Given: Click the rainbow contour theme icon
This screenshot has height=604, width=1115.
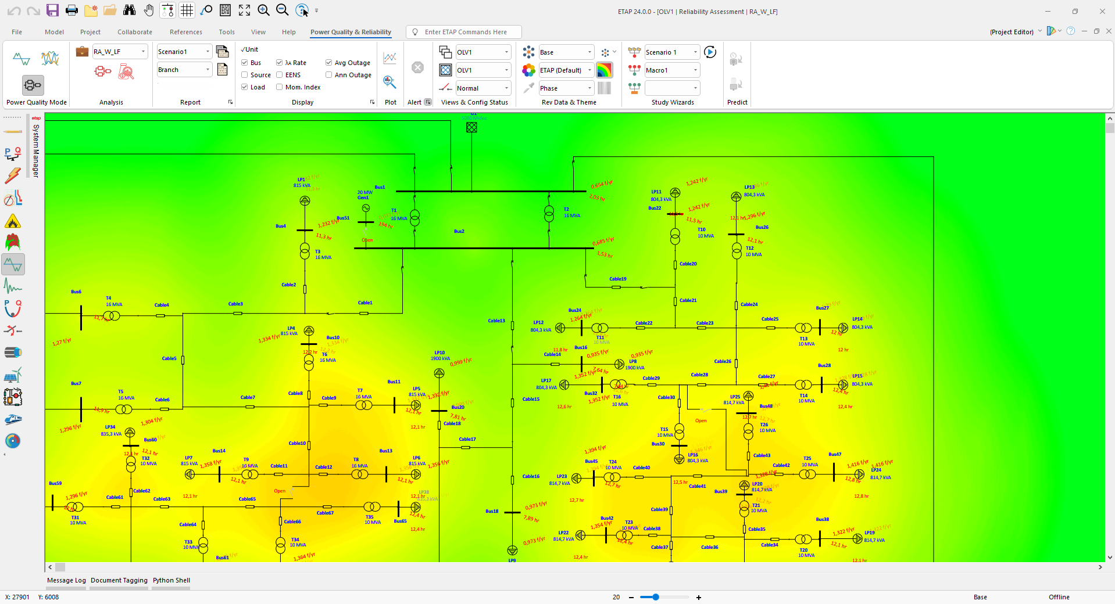Looking at the screenshot, I should 605,70.
